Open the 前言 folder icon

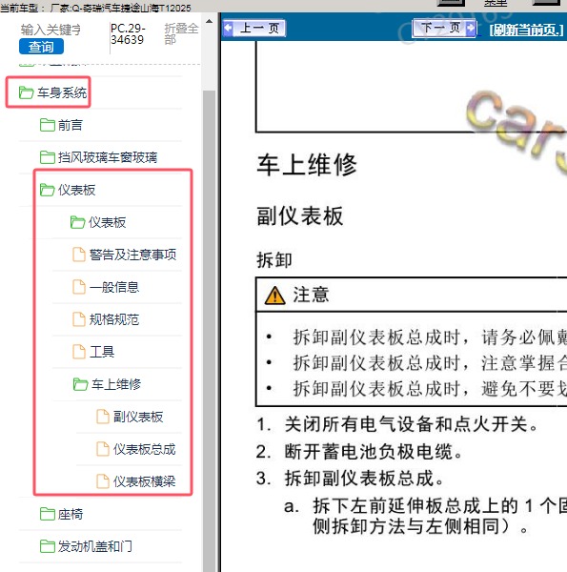point(48,125)
